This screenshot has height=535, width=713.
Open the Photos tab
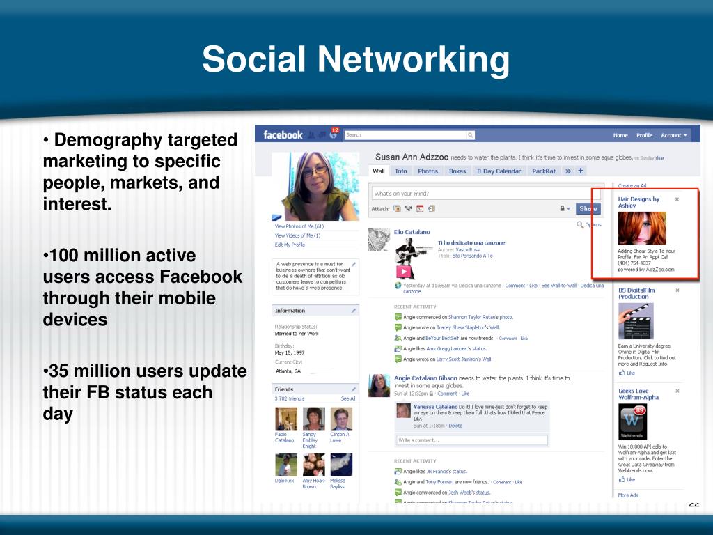(x=428, y=171)
